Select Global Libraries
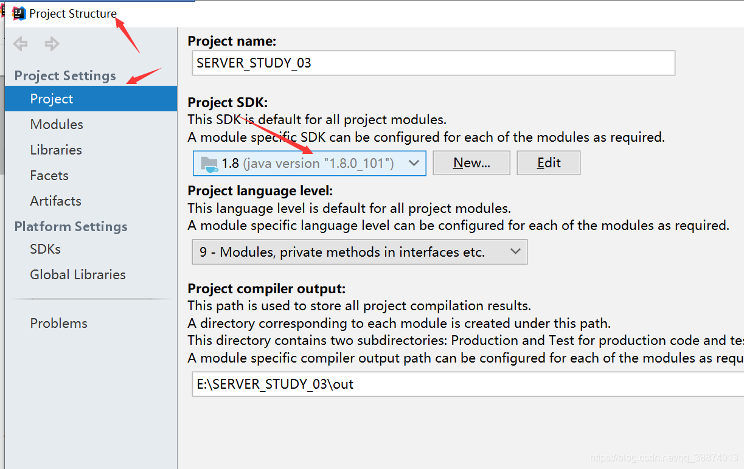The image size is (744, 469). (77, 274)
